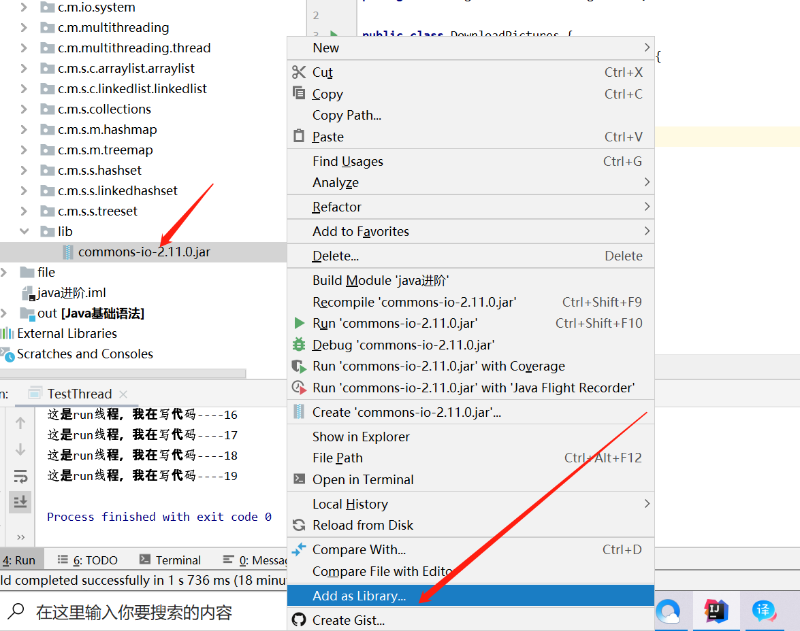Expand the c.m.s.m.hashmap package
Image resolution: width=800 pixels, height=631 pixels.
pyautogui.click(x=23, y=129)
